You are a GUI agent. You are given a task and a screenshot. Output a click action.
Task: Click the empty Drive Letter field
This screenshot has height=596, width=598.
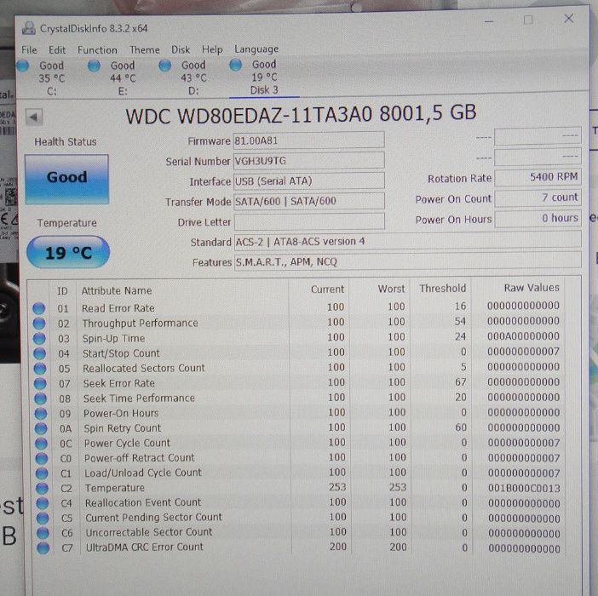[309, 221]
